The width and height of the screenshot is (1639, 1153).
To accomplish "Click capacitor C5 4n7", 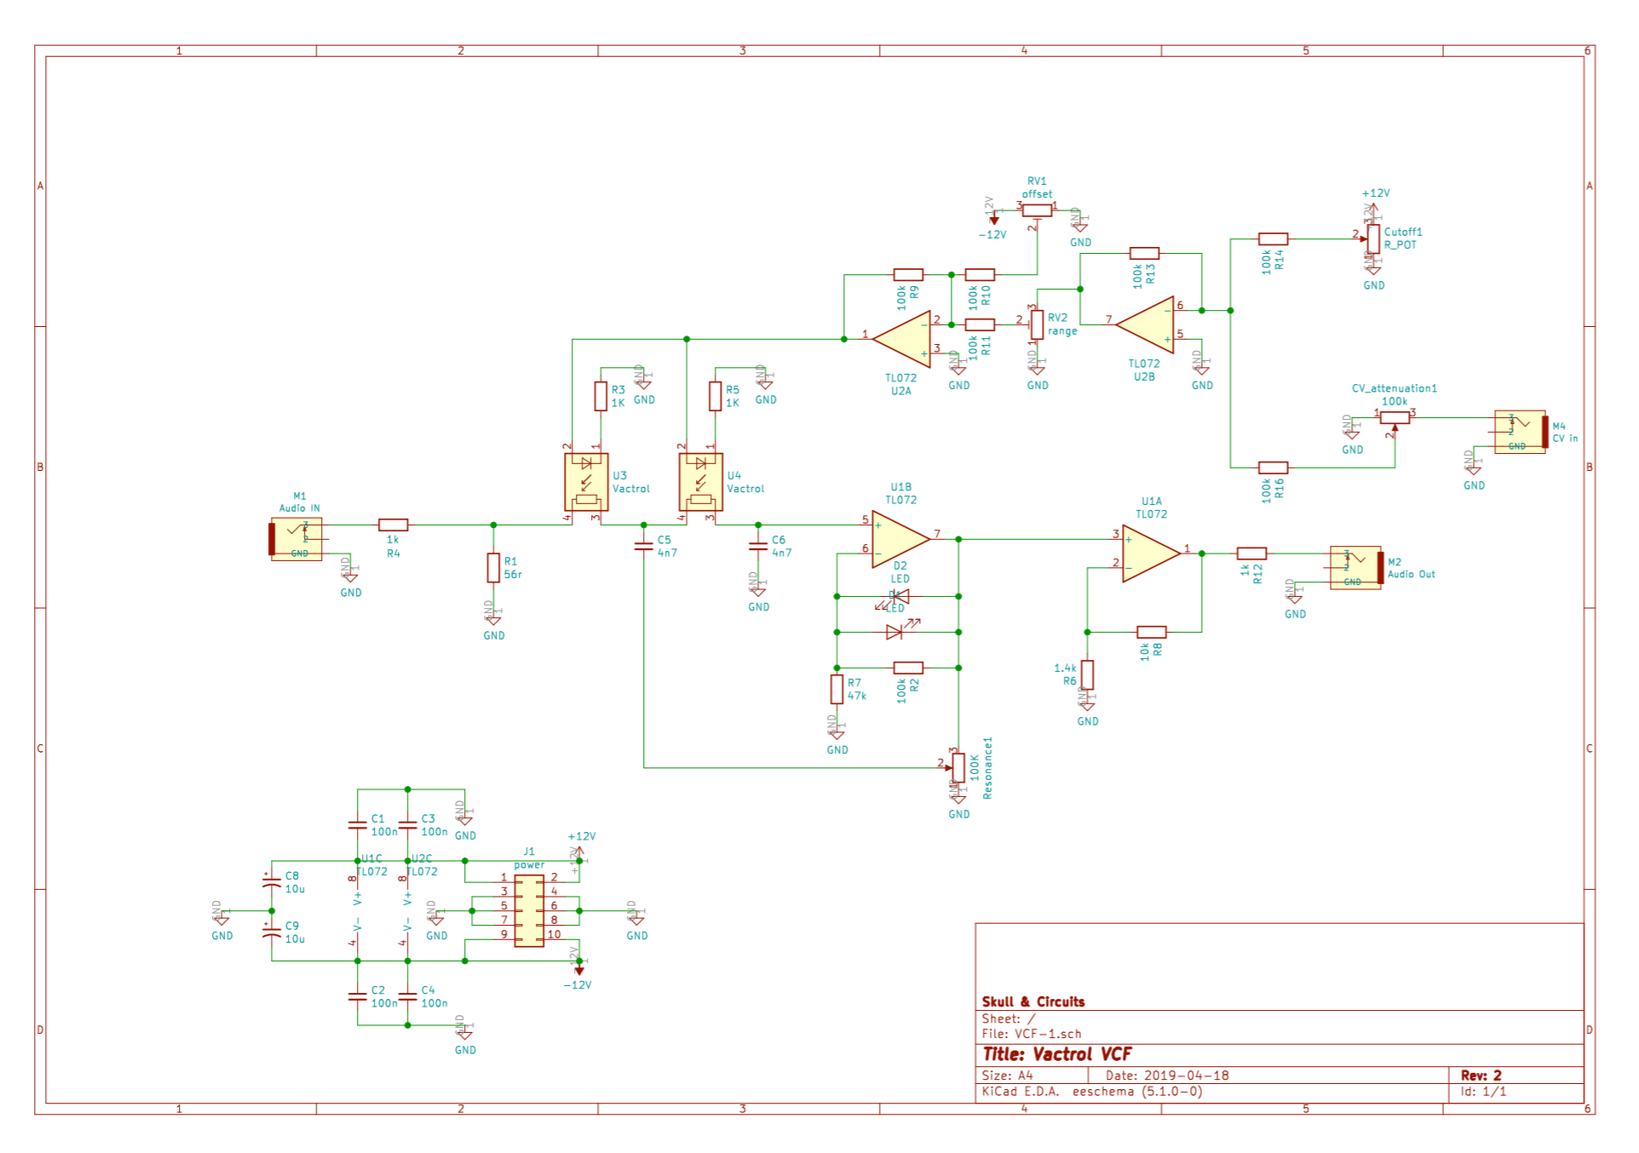I will tap(644, 547).
